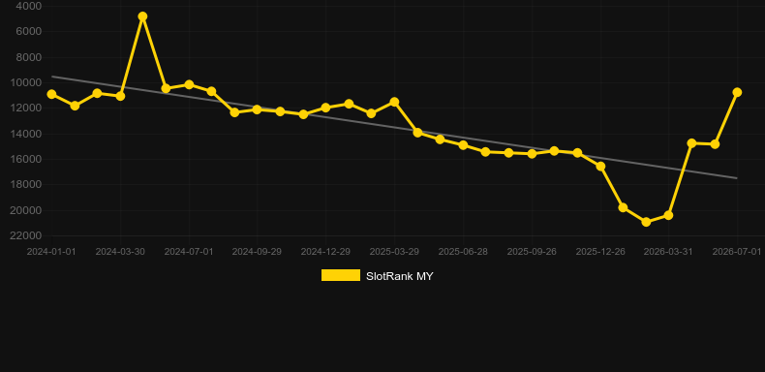Toggle the SlotRank MY legend label

pyautogui.click(x=400, y=276)
